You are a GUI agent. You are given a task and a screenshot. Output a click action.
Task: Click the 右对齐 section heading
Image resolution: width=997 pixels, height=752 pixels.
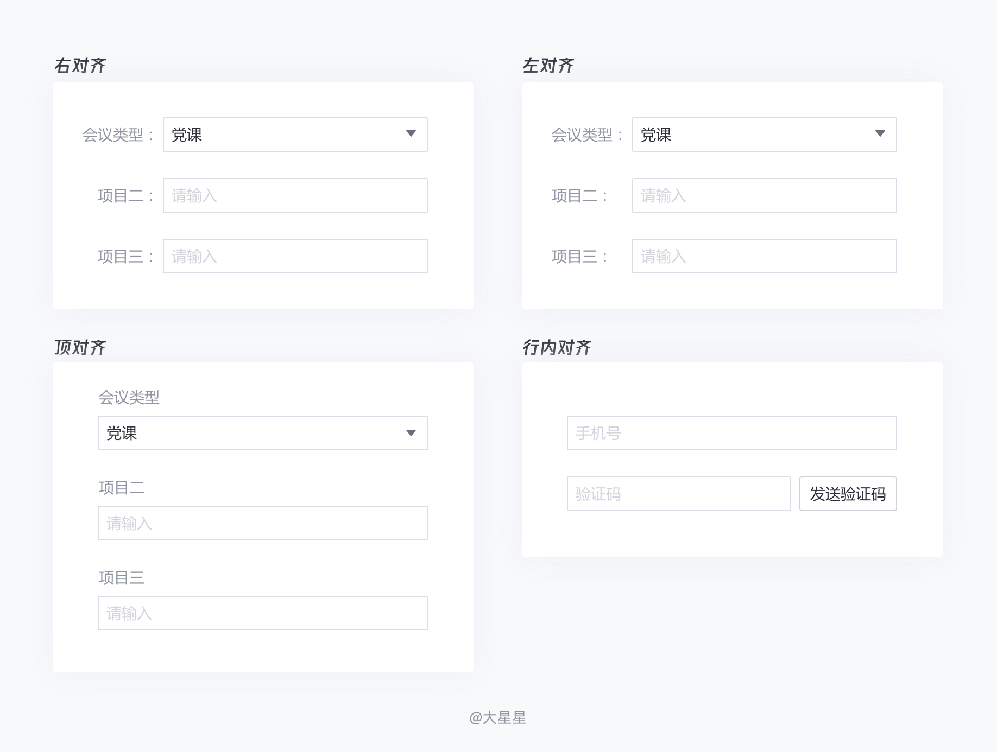pyautogui.click(x=80, y=64)
